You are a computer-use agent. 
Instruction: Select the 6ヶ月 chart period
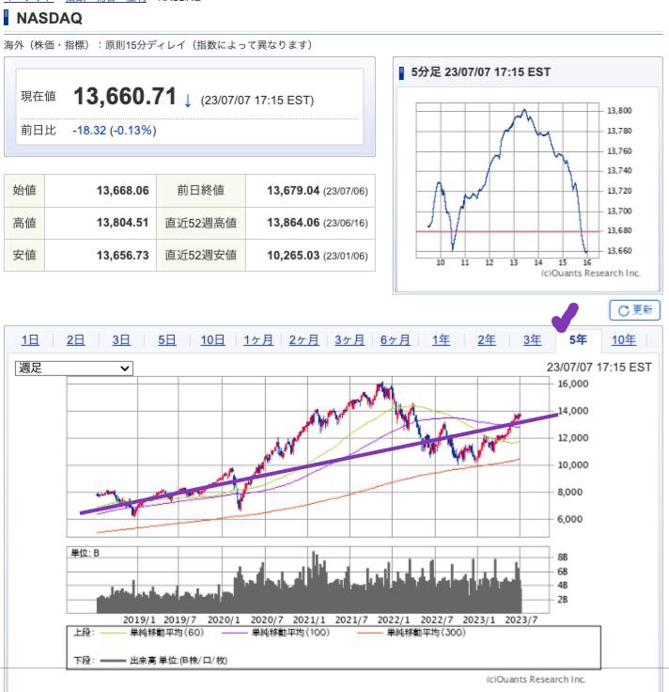pyautogui.click(x=396, y=340)
